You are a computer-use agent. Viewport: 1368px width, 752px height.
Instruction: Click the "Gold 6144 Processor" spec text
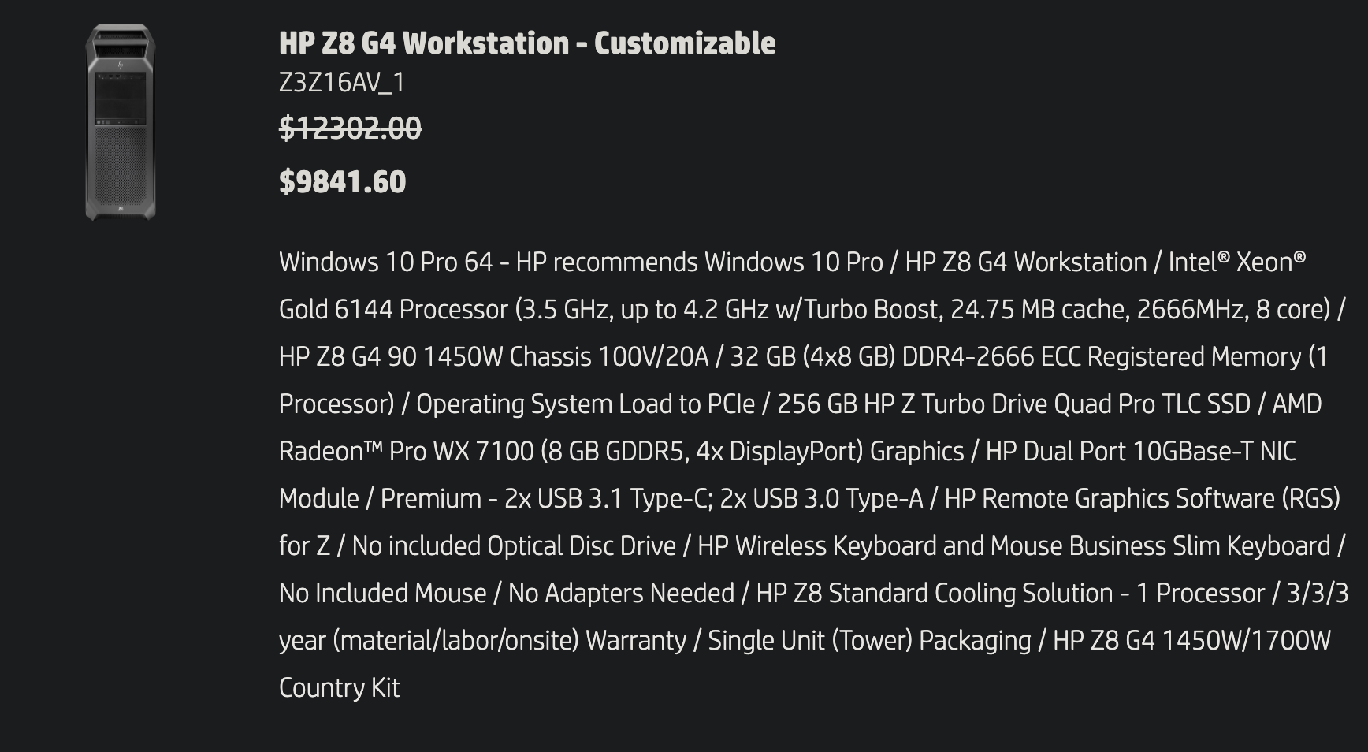[x=393, y=309]
